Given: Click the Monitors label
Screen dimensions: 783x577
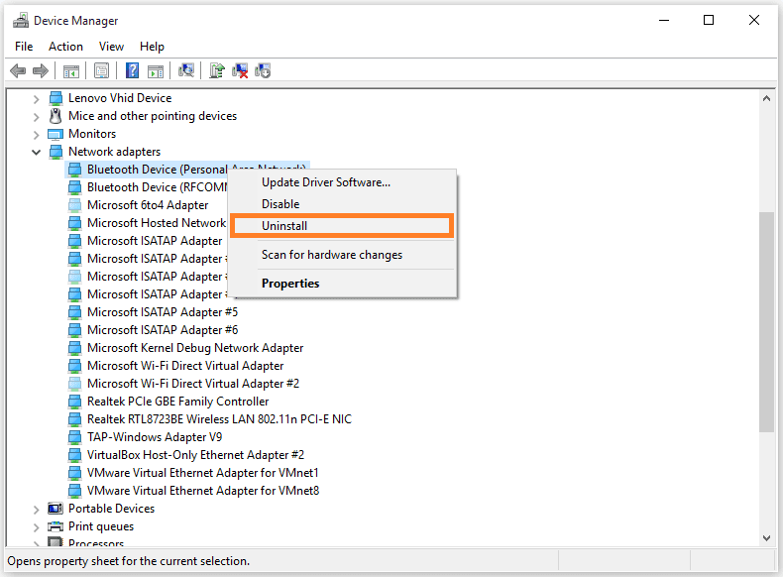Looking at the screenshot, I should tap(92, 134).
